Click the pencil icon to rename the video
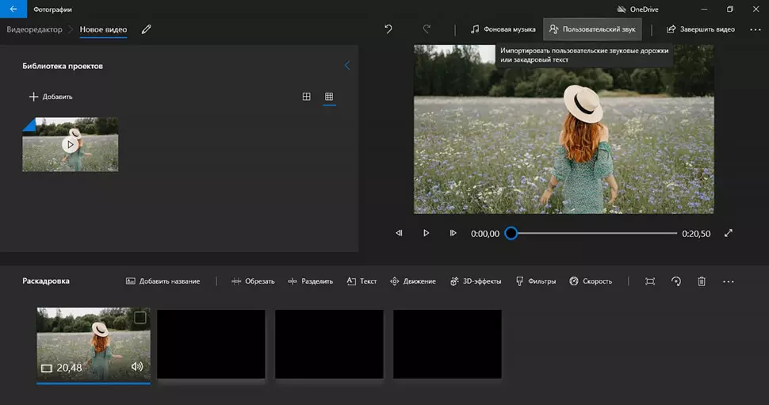 (146, 29)
